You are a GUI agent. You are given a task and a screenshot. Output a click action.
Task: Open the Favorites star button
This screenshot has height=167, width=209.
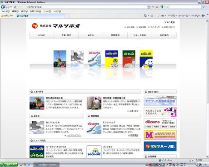[x=7, y=15]
